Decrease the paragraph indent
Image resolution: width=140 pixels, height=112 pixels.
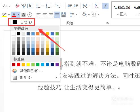coord(70,6)
